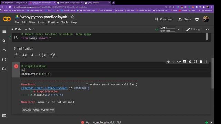
Task: Click the Share button
Action: pyautogui.click(x=184, y=19)
